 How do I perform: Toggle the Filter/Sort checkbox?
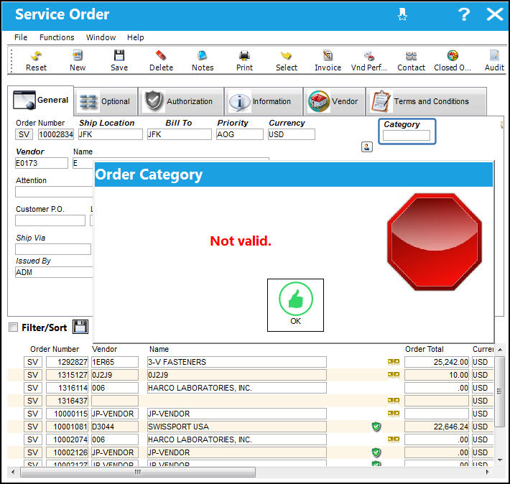(x=14, y=327)
